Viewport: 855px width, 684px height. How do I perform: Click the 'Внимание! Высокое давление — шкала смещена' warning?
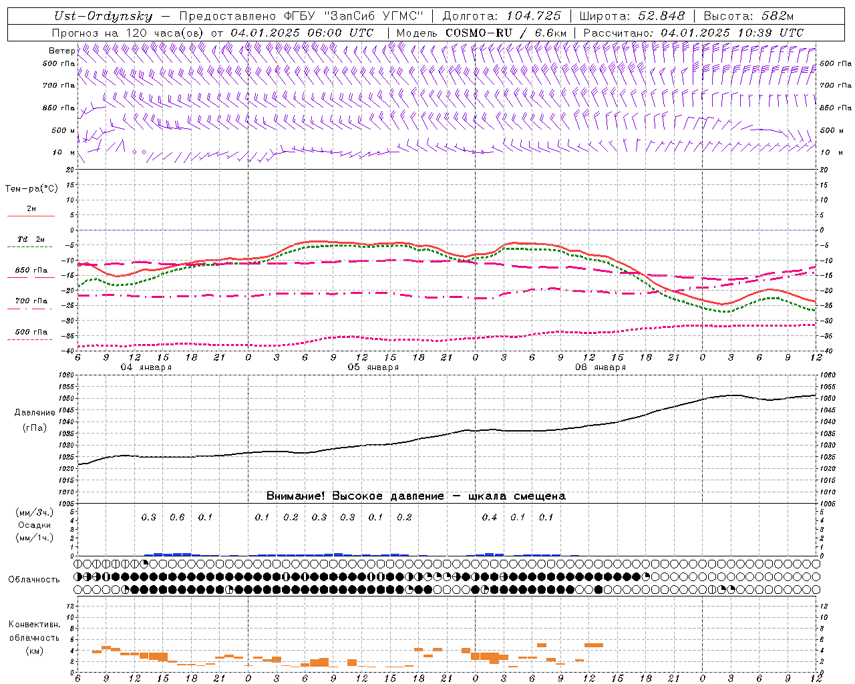pyautogui.click(x=415, y=496)
